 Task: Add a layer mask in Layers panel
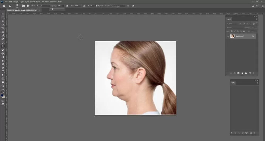pyautogui.click(x=238, y=73)
